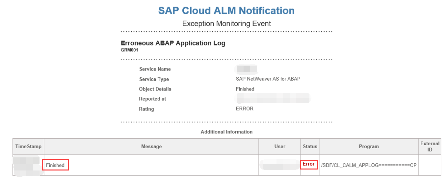Screen dimensions: 448x180
Task: Click the User column header
Action: click(280, 147)
